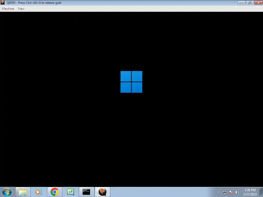Open the clock showing 1:38 PM
Image resolution: width=263 pixels, height=197 pixels.
[250, 192]
